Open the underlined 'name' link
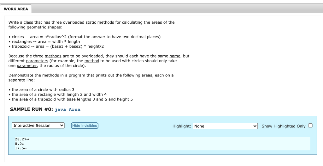Screen dimensions: 323x166 [175, 56]
